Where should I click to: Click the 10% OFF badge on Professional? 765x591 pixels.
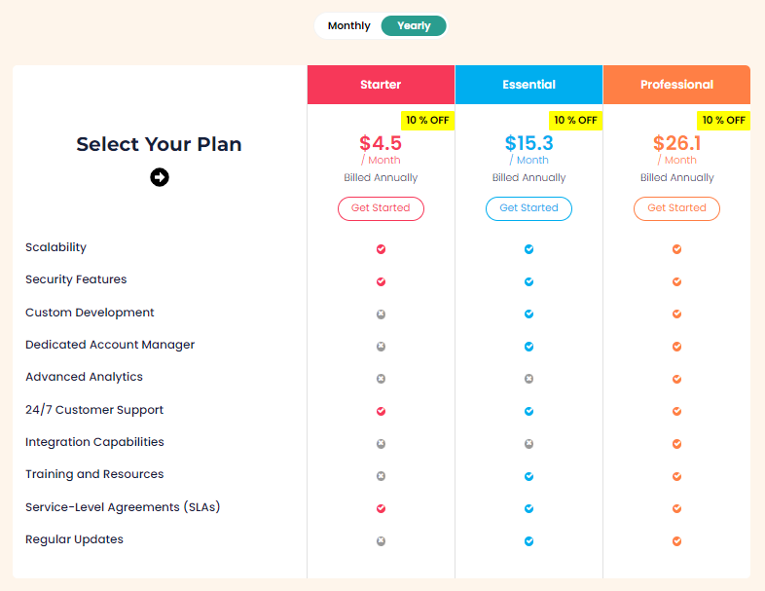tap(723, 121)
